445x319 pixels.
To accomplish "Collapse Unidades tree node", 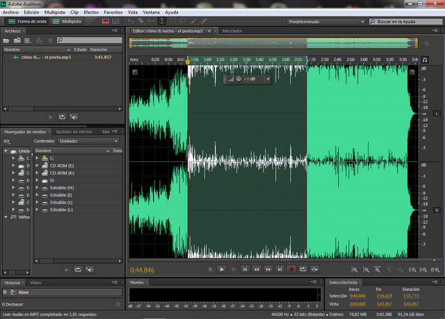I will click(6, 151).
